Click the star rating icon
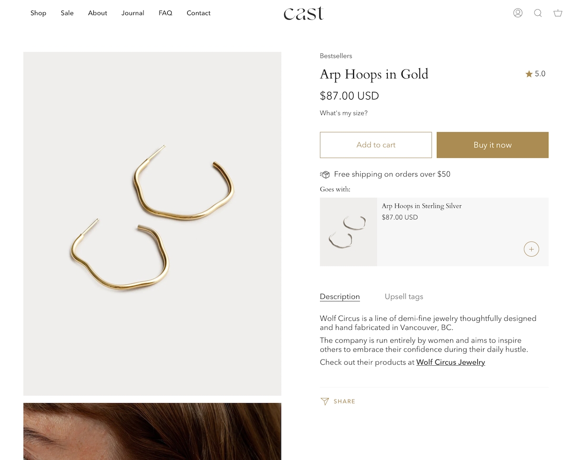Image resolution: width=587 pixels, height=460 pixels. [x=529, y=74]
